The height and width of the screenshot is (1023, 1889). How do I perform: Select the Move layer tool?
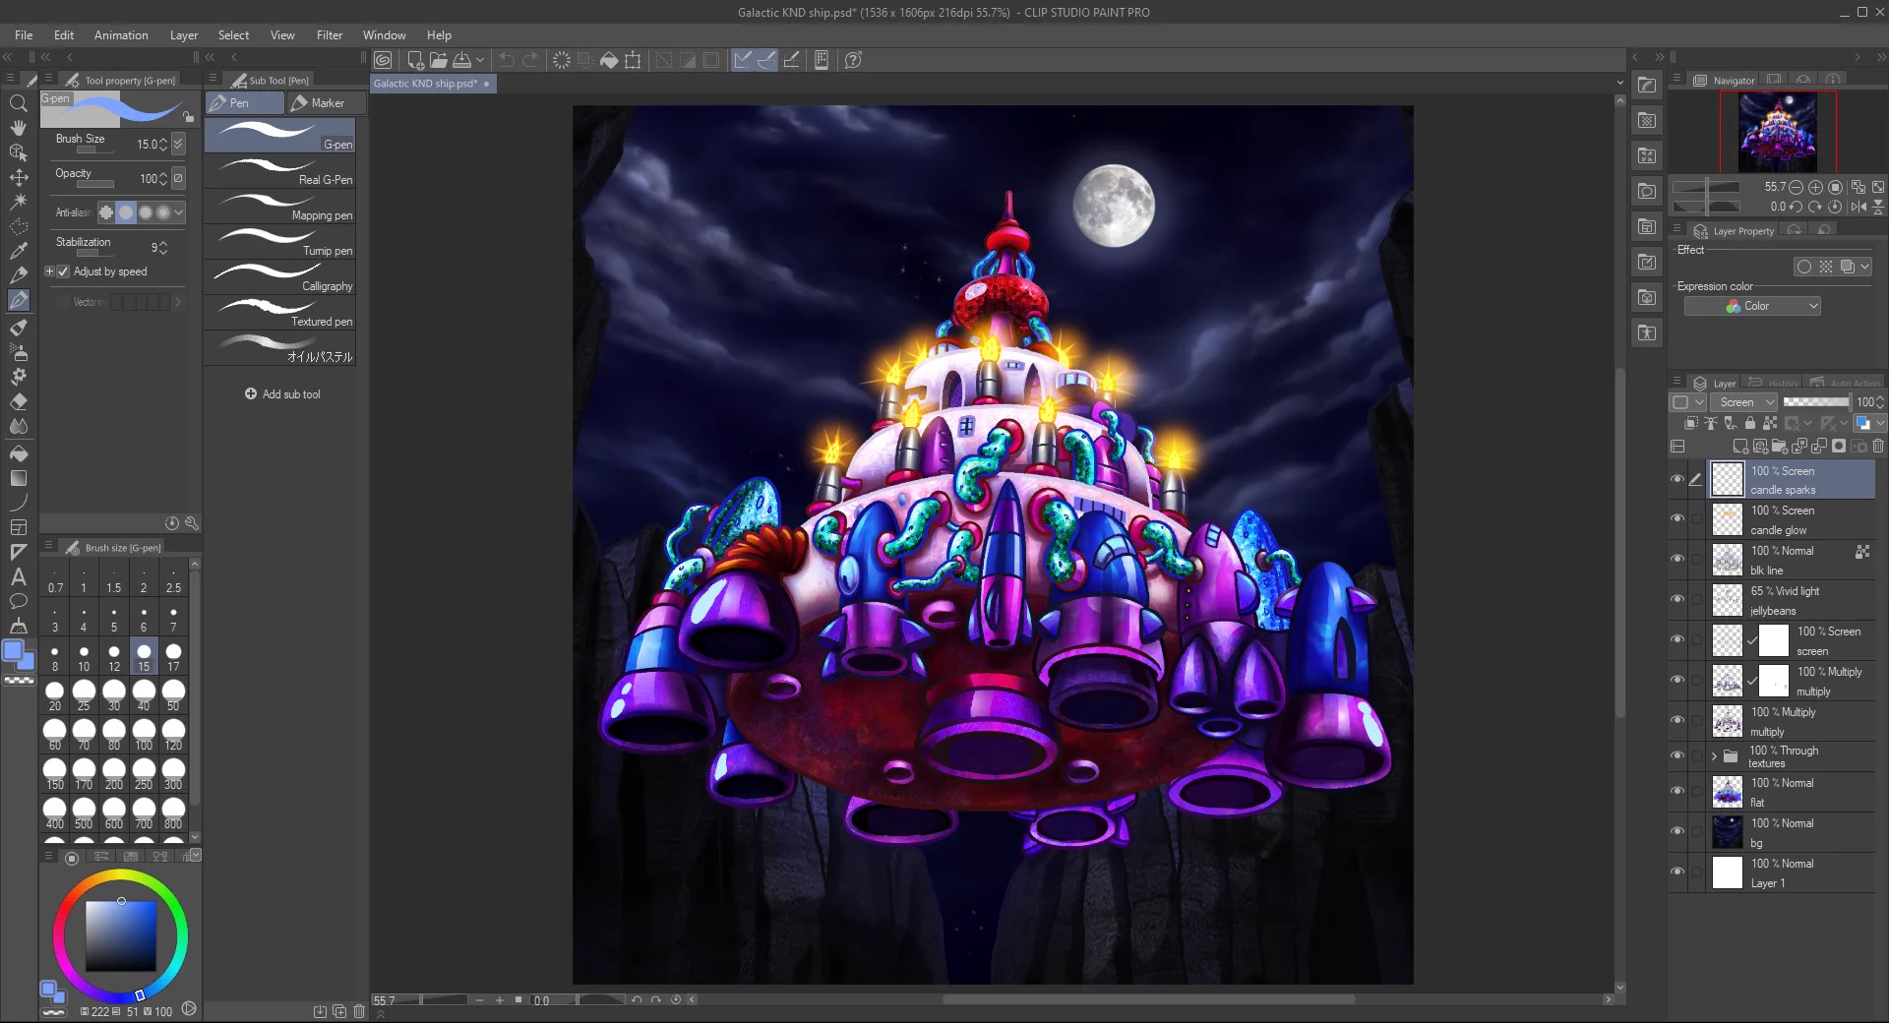click(x=18, y=177)
